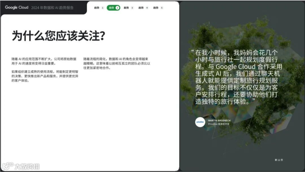Select the highlighted 趋势 2 tab
Screen dimensions: 305x172
pyautogui.click(x=114, y=8)
